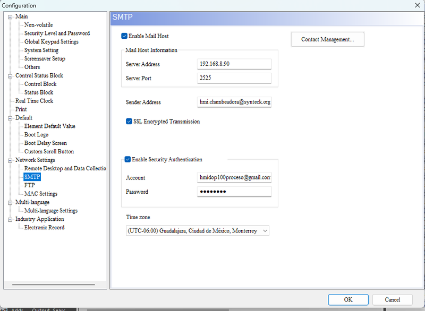The image size is (425, 311).
Task: Confirm settings with OK
Action: (x=348, y=299)
